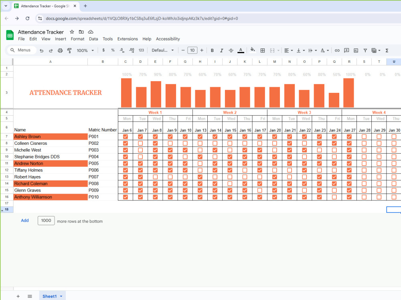This screenshot has height=300, width=401.
Task: Open Functions sigma icon
Action: pos(387,50)
